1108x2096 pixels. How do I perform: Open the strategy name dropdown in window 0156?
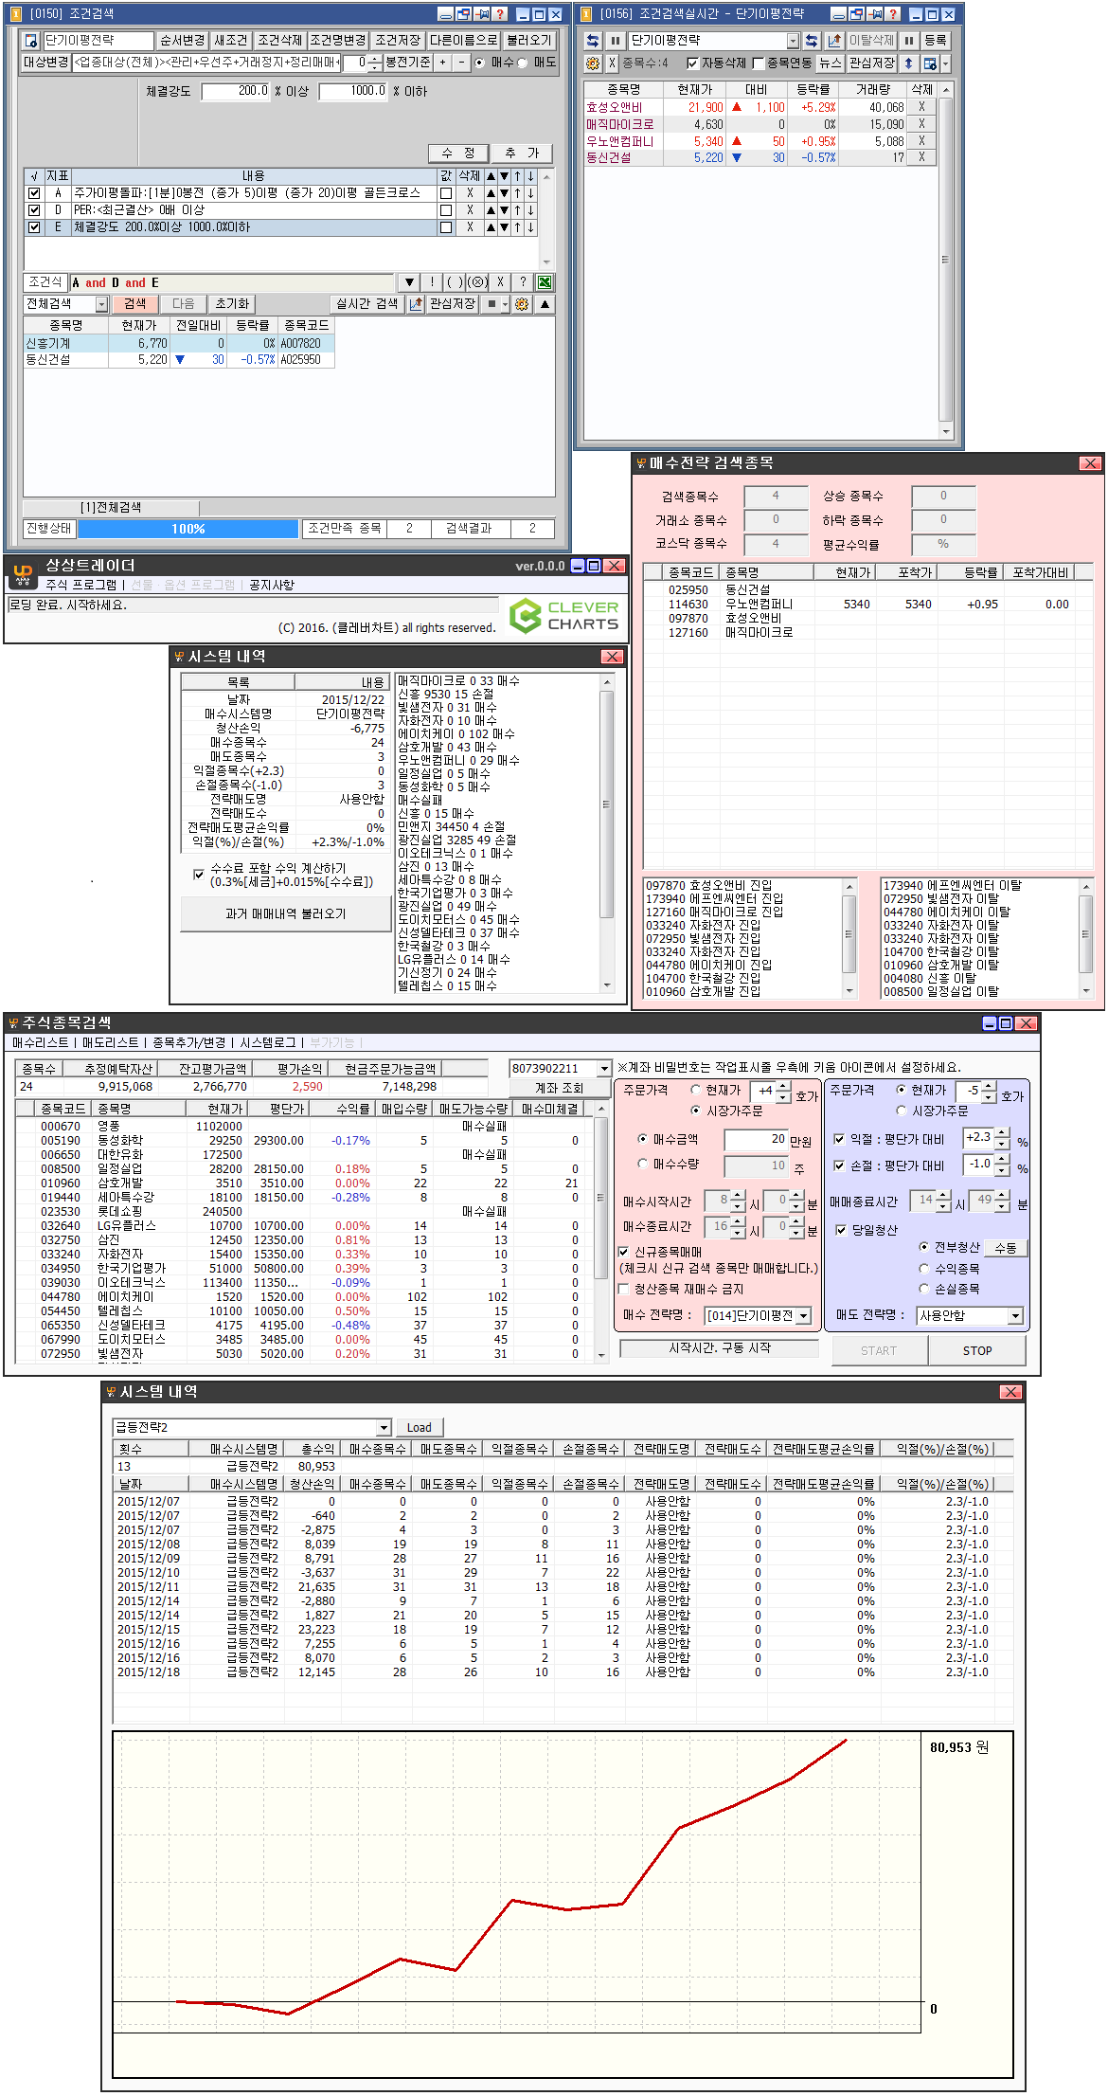[x=794, y=41]
